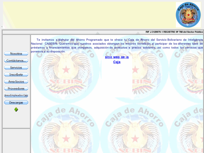Click the Caja de Ahorro SEBIN logo
This screenshot has width=204, height=153.
click(188, 15)
